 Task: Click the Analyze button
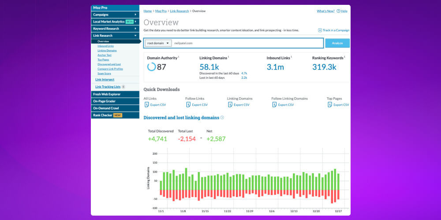(337, 43)
